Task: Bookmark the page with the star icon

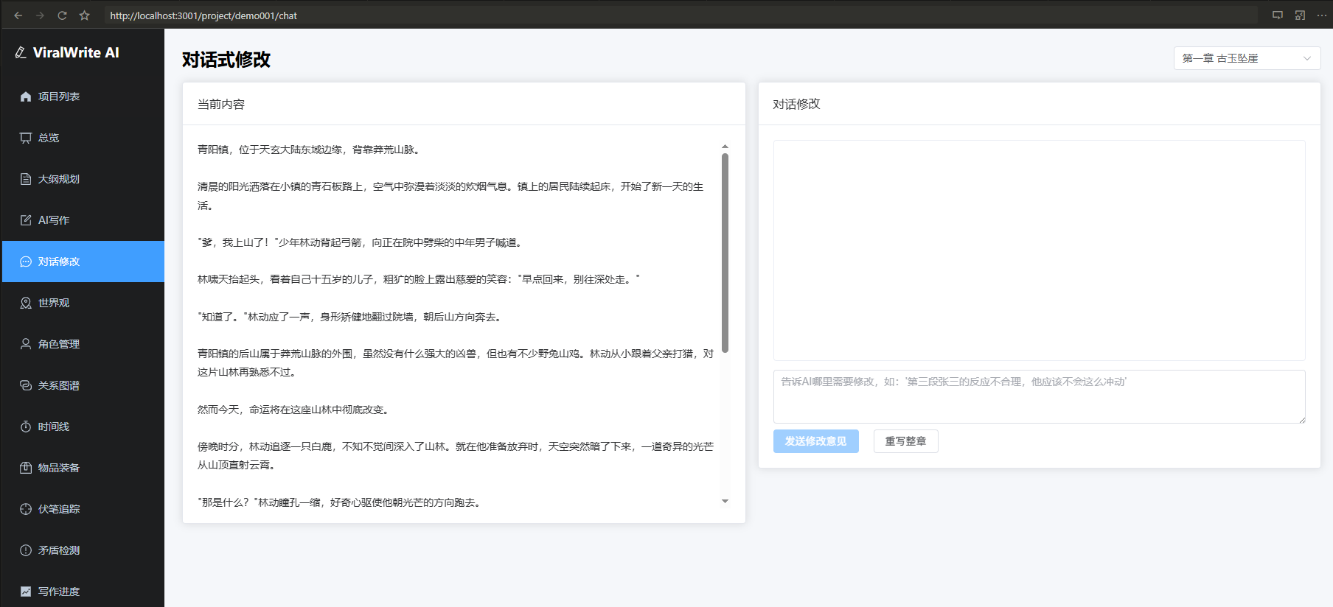Action: [85, 15]
